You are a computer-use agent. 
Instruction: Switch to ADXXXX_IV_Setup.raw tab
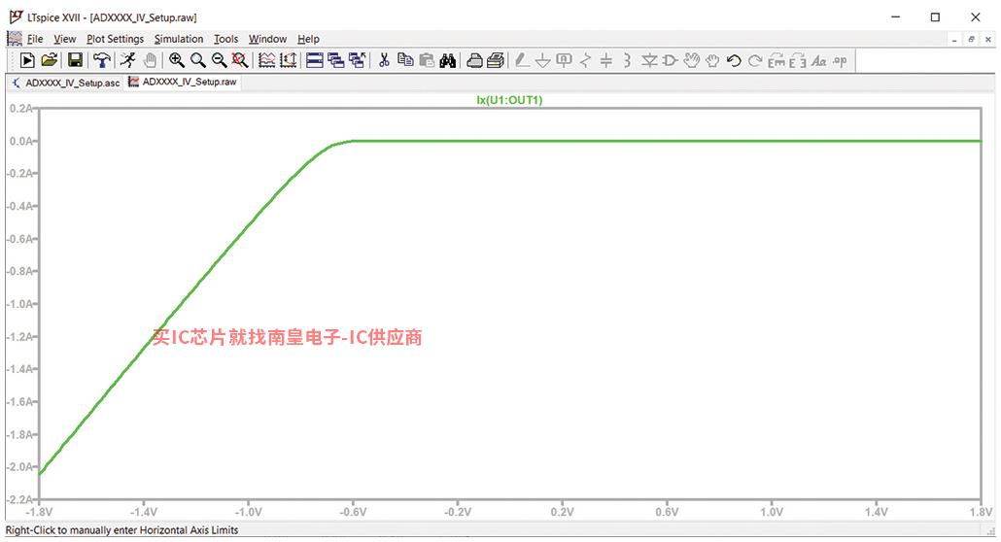coord(183,82)
